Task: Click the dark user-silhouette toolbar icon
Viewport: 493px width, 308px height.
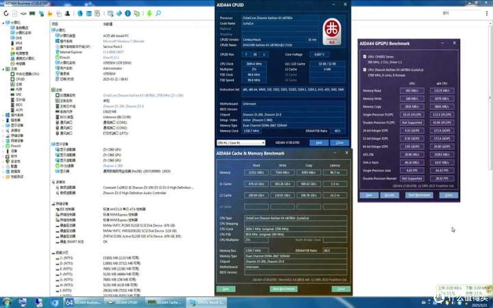Action: pyautogui.click(x=67, y=13)
